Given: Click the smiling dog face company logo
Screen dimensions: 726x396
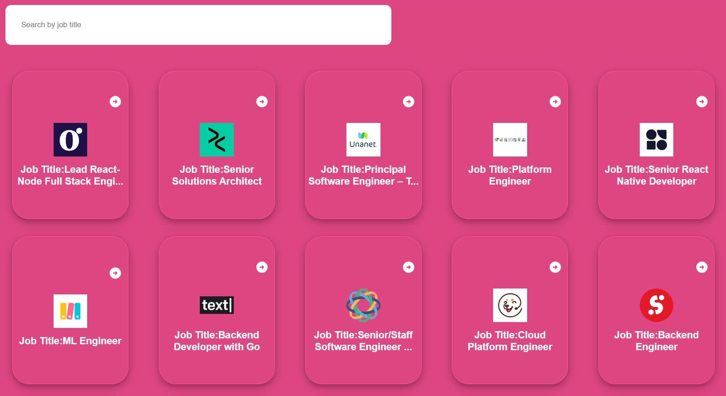Looking at the screenshot, I should click(510, 305).
